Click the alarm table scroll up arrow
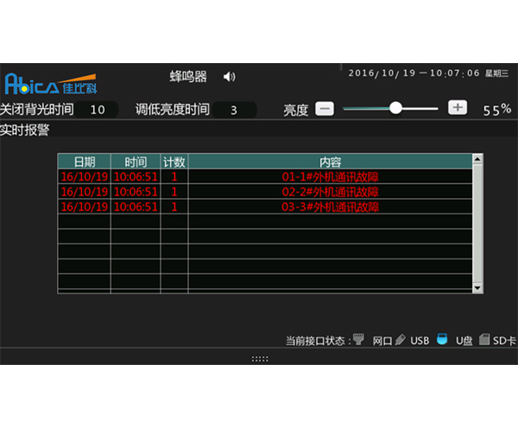518x428 pixels. click(477, 159)
